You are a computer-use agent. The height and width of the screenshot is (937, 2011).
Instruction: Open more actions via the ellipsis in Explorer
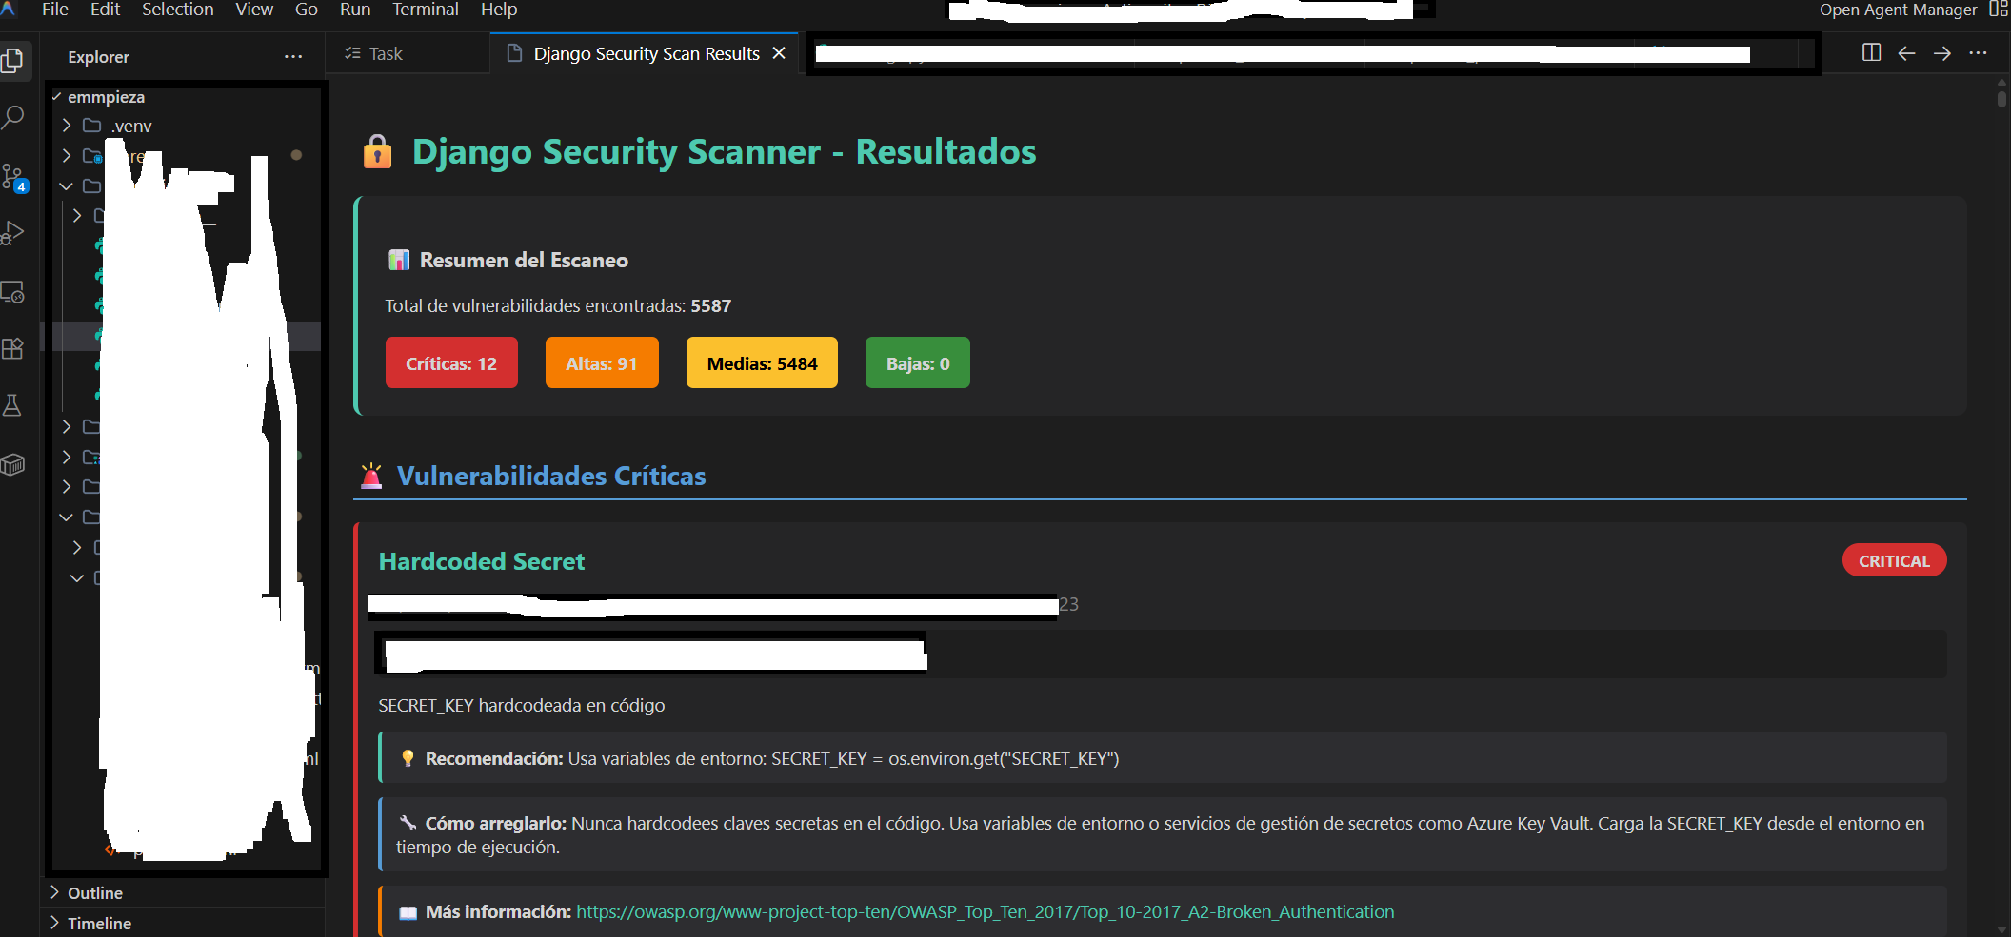pyautogui.click(x=292, y=56)
